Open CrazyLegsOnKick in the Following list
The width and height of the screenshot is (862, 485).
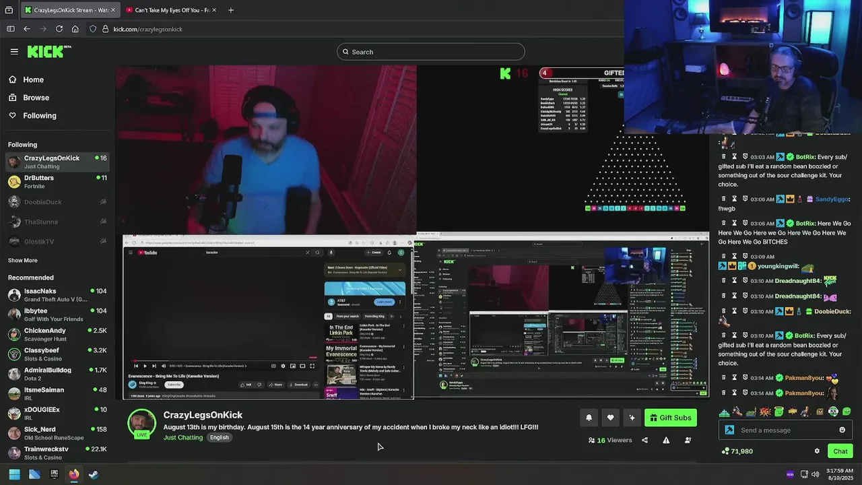pyautogui.click(x=57, y=162)
